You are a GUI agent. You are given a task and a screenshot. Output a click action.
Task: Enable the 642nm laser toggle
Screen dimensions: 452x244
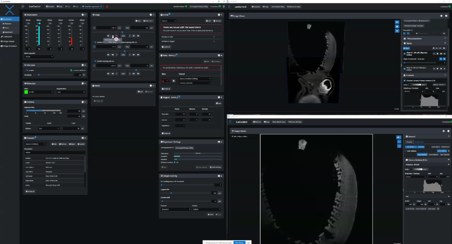(71, 23)
